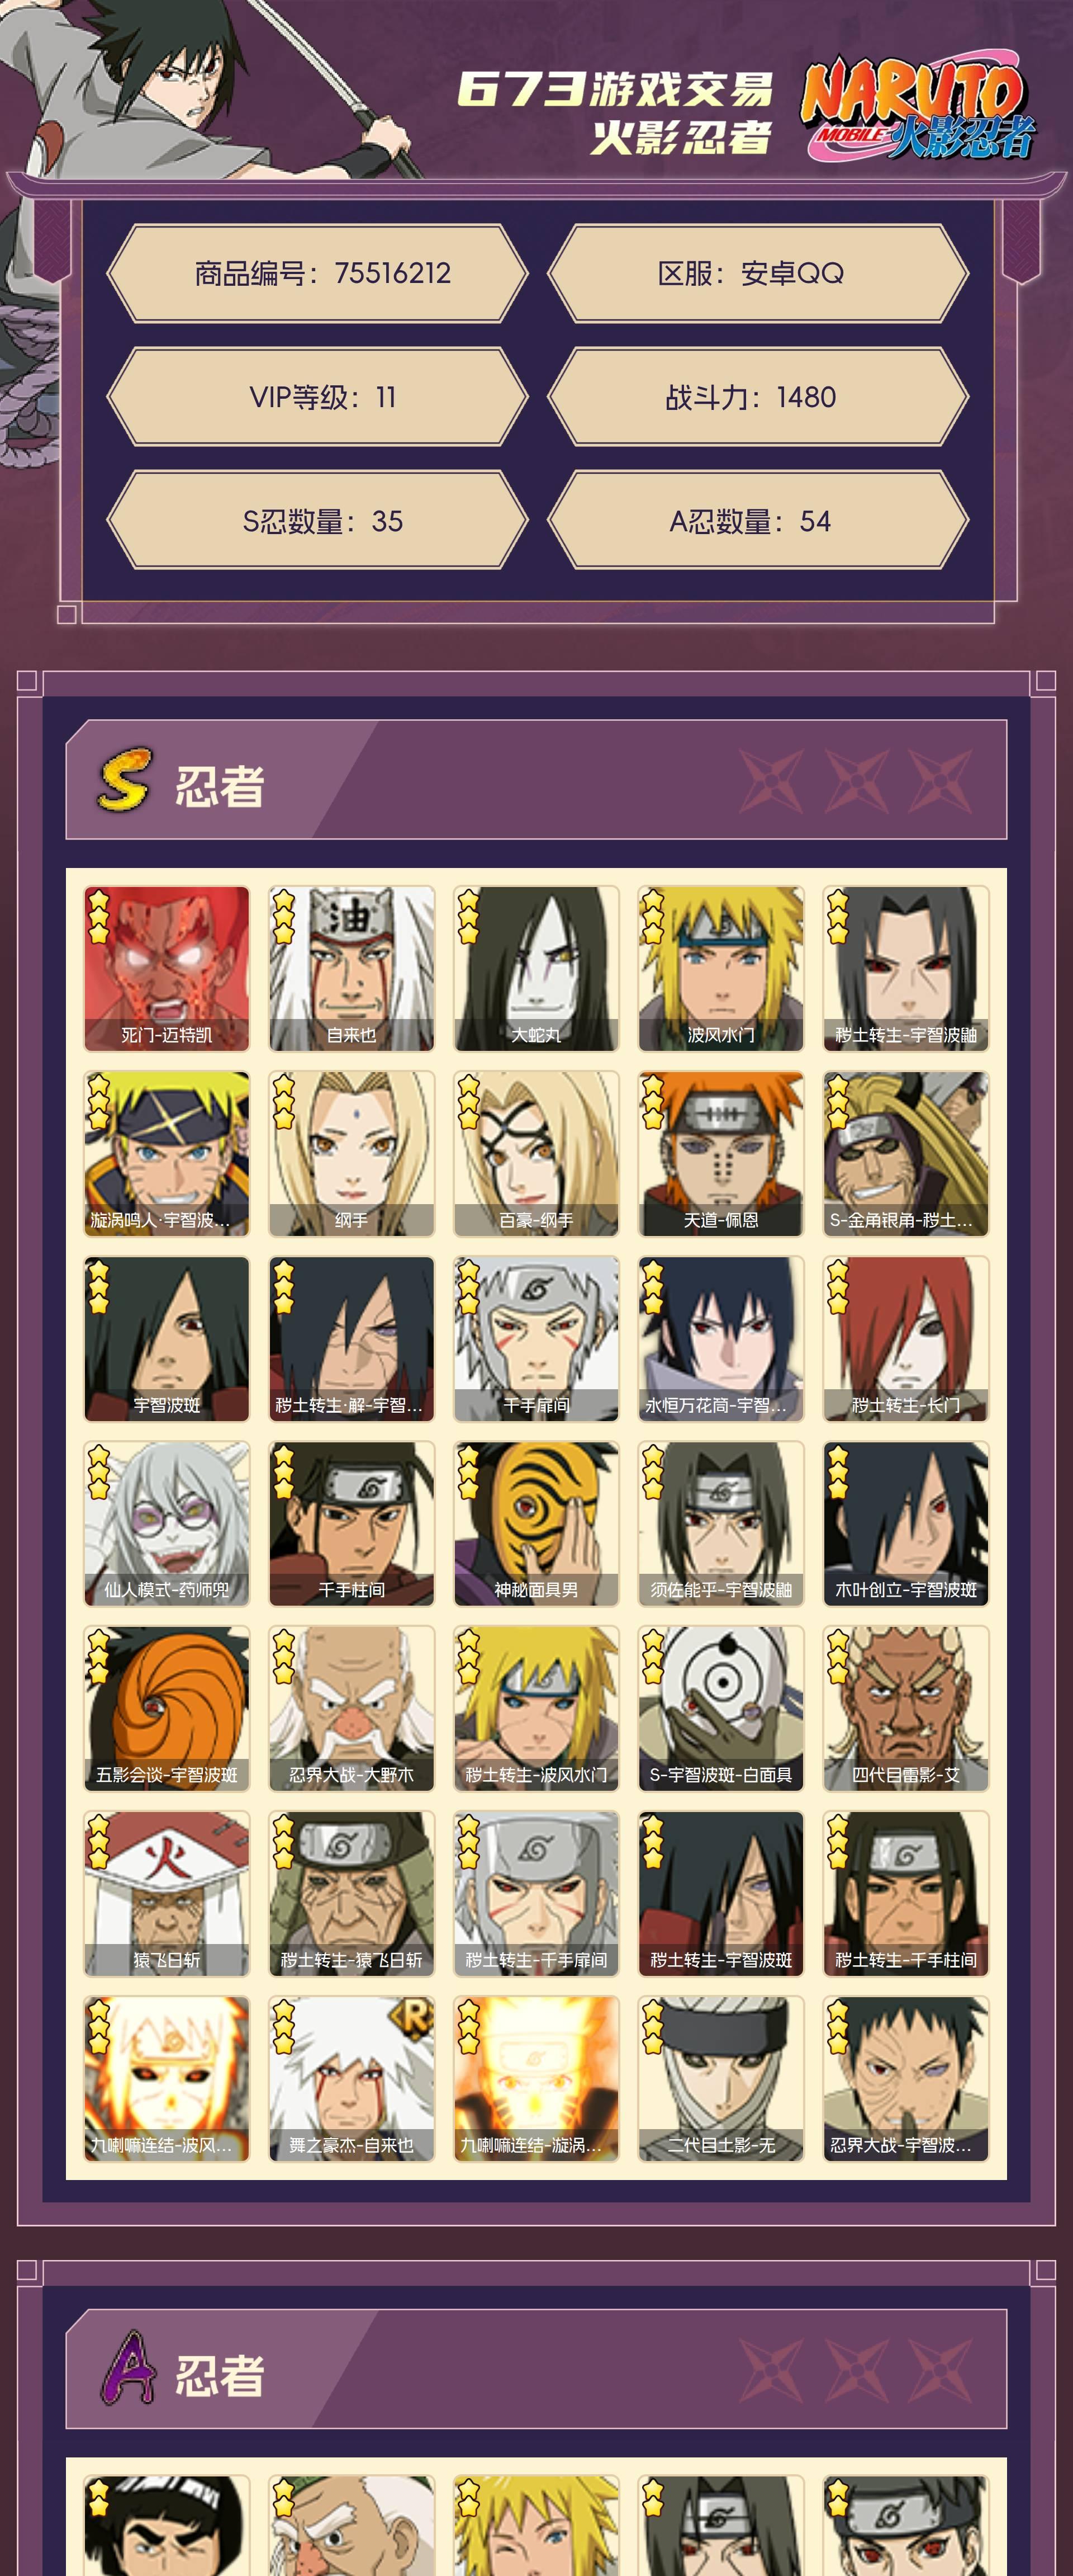Screen dimensions: 1073x2576
Task: Select the VIP等级 11 badge
Action: pos(317,397)
